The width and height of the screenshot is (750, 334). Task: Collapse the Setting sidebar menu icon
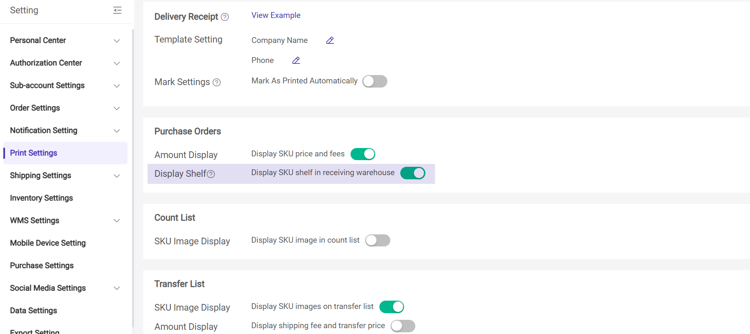[x=117, y=10]
